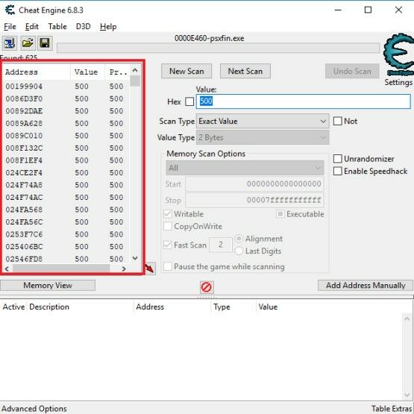Click the Start address field
Screen dimensions: 414x414
[254, 184]
